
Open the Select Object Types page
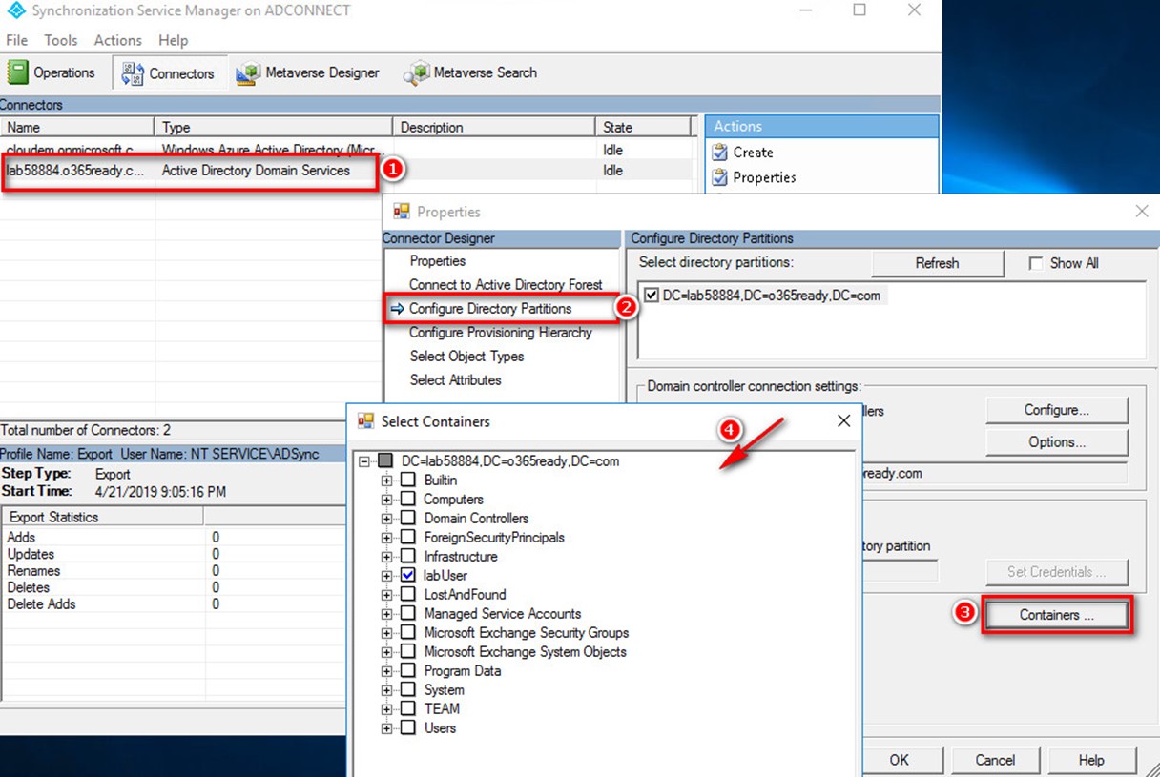pos(466,357)
